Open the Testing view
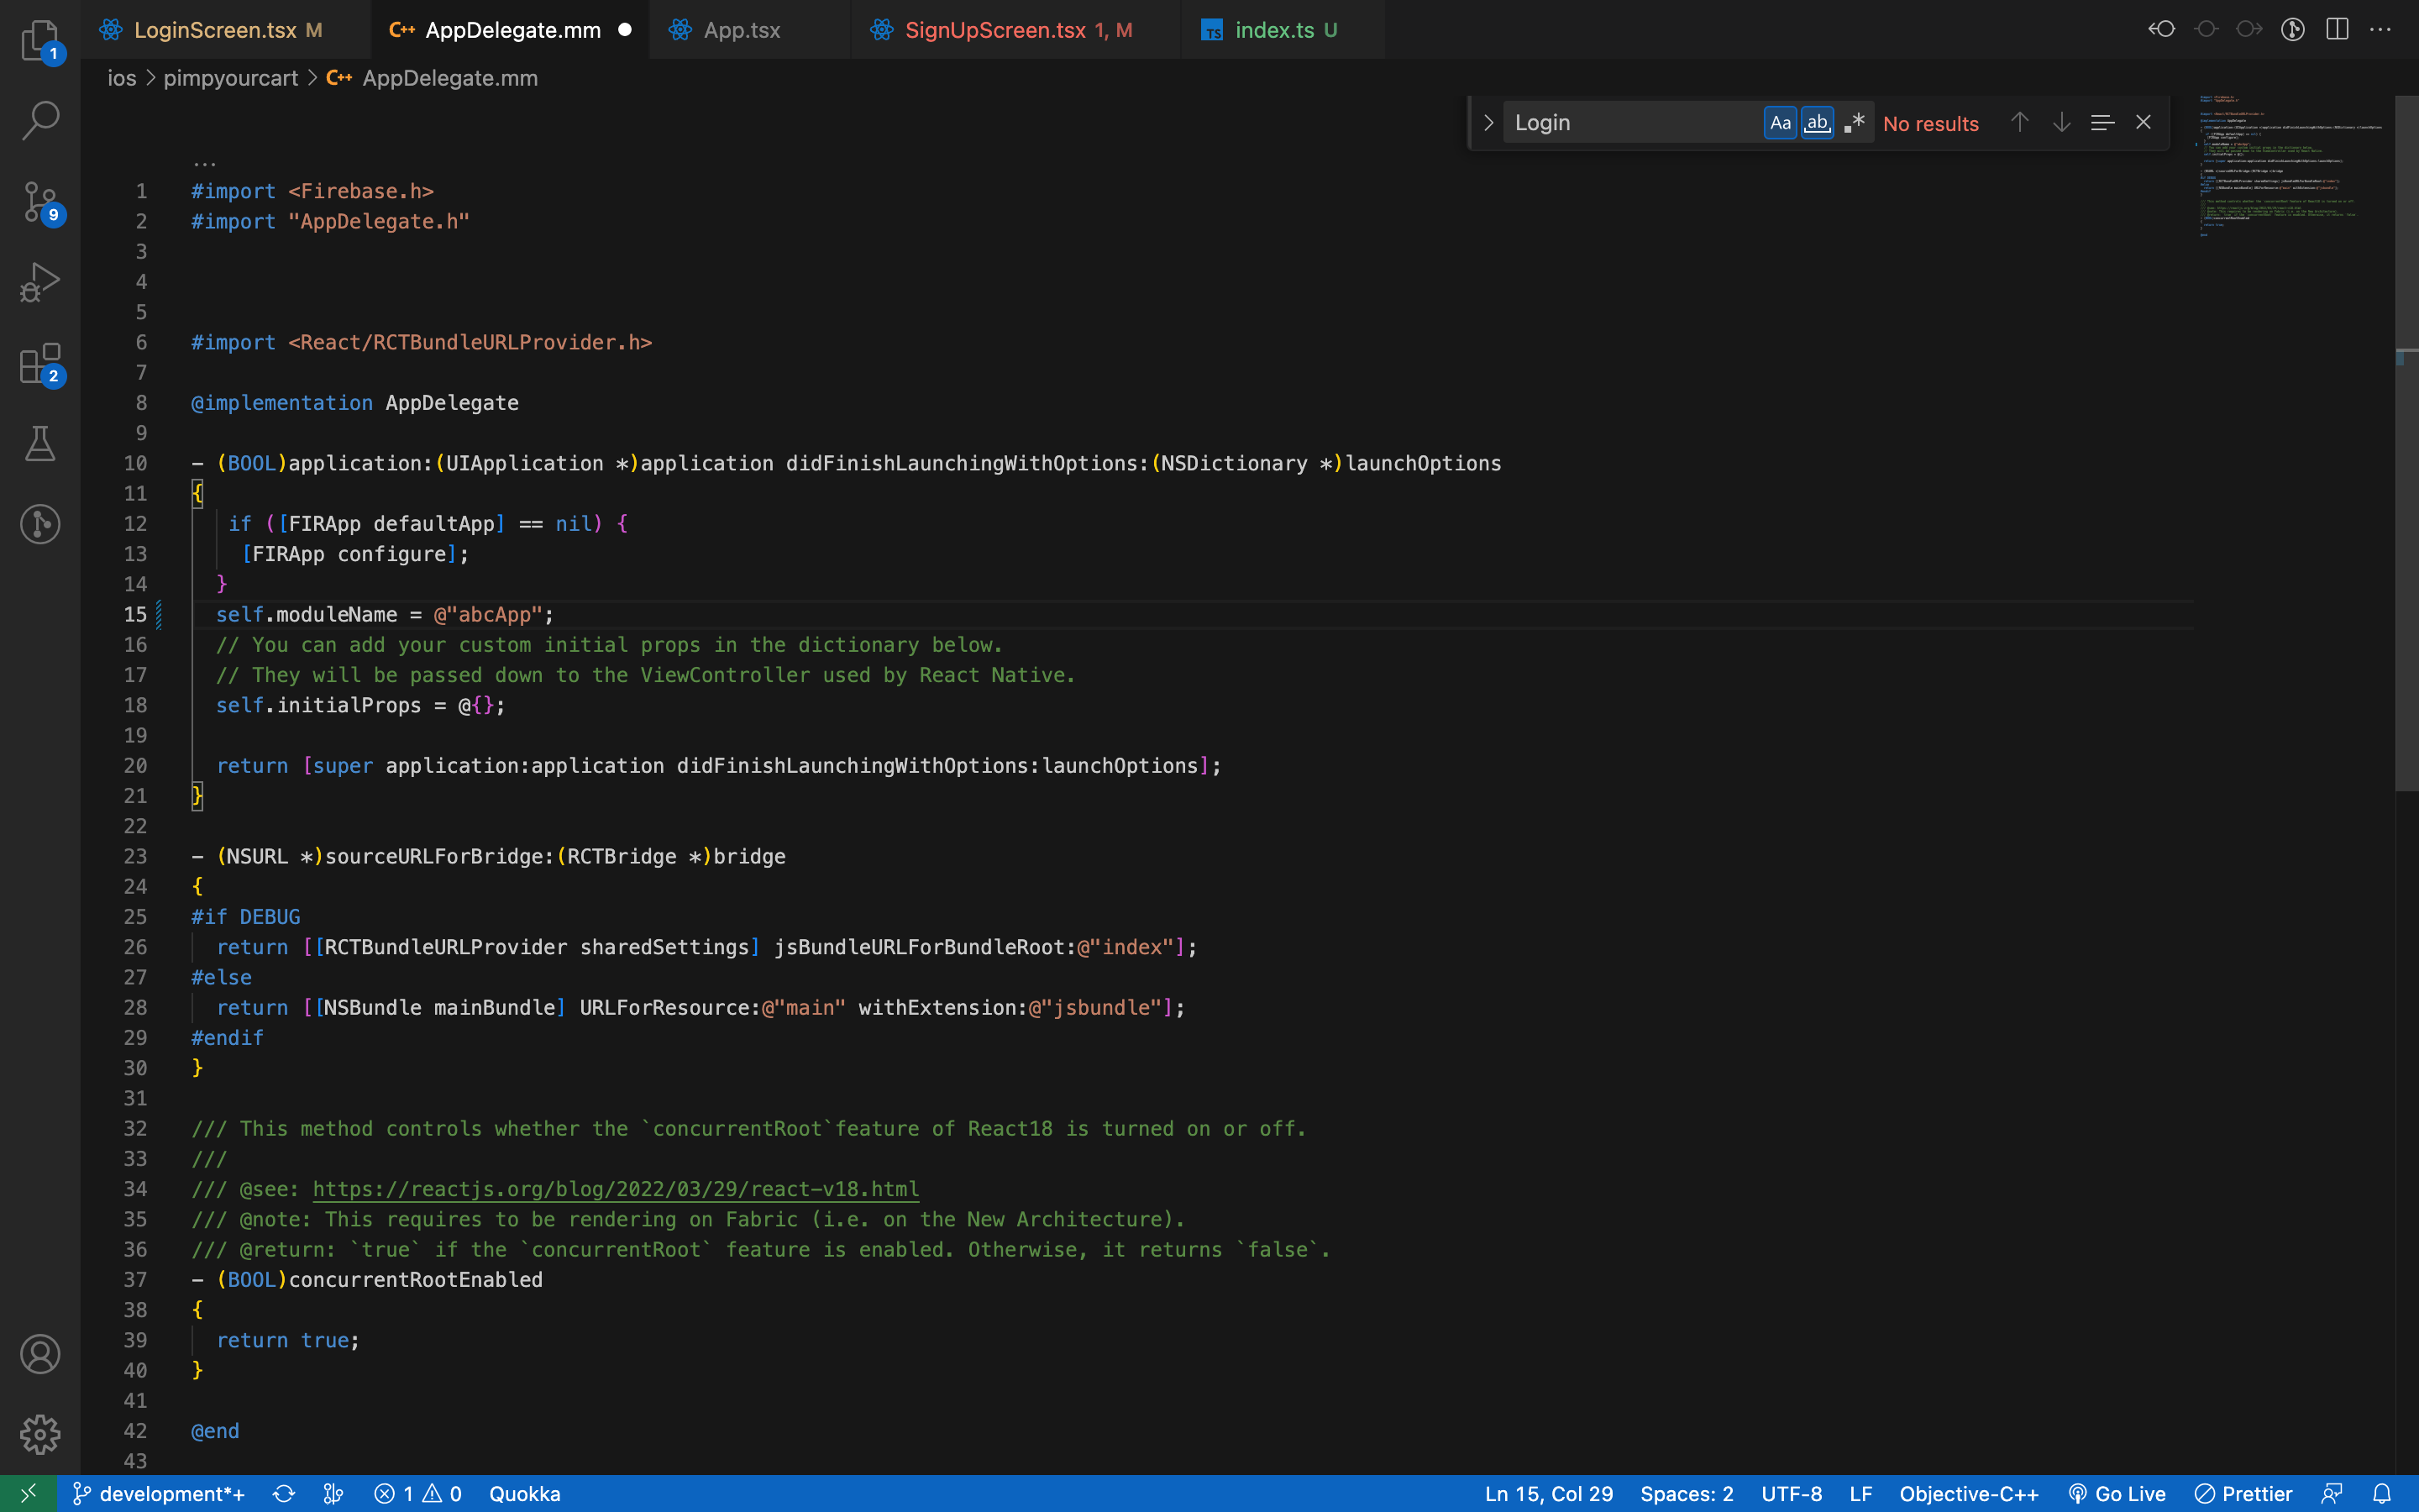 pos(40,443)
